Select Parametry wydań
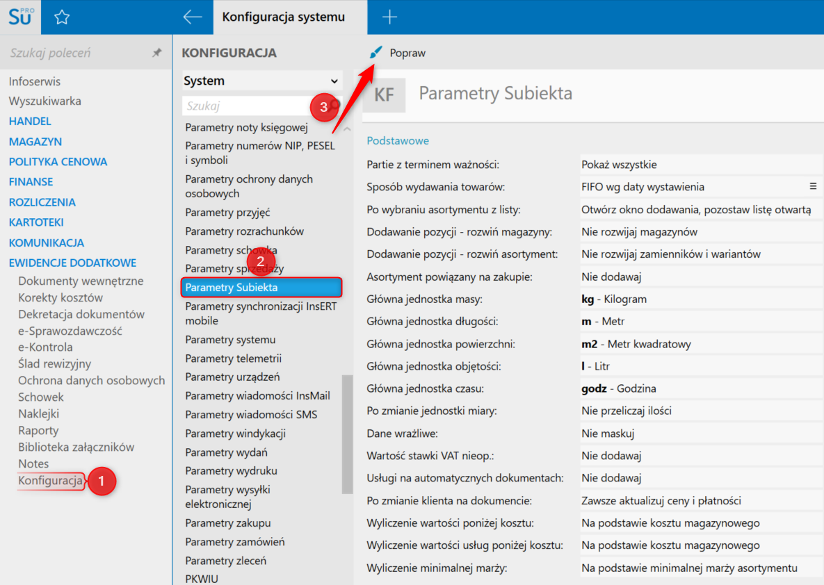The image size is (824, 585). [227, 453]
